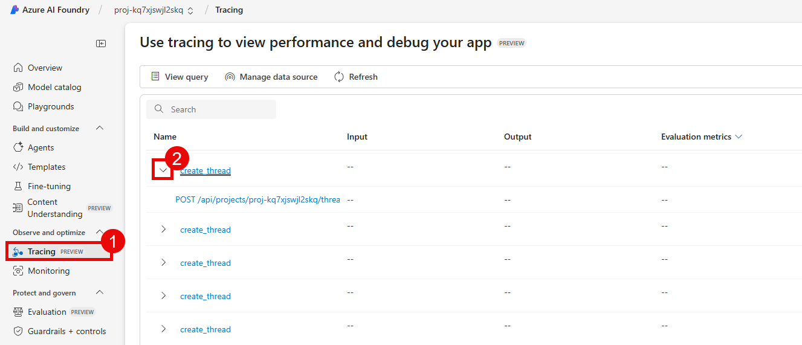
Task: Open the last visible create_thread link
Action: pyautogui.click(x=205, y=329)
